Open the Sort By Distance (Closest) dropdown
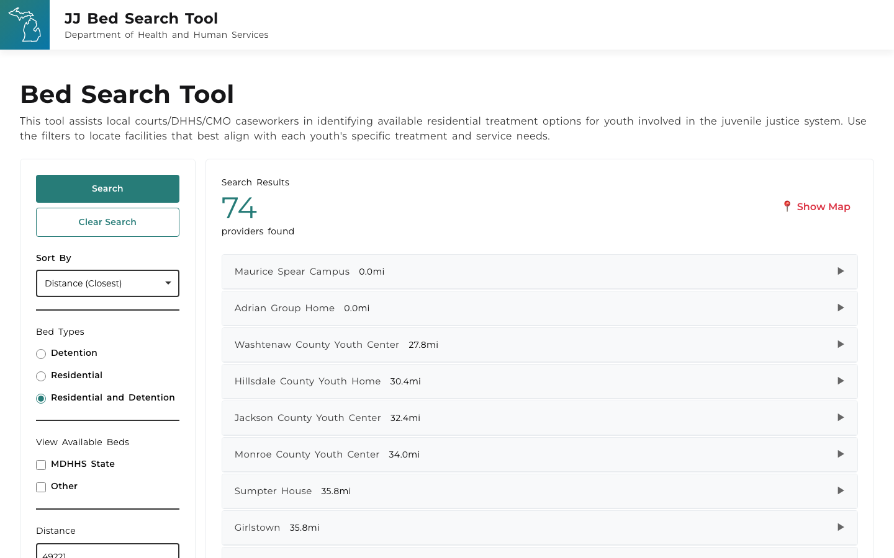This screenshot has height=558, width=894. tap(107, 283)
